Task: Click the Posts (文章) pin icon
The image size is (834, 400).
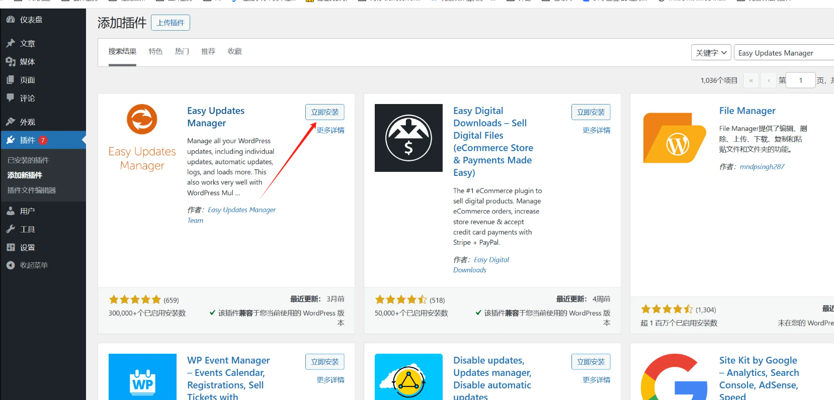Action: tap(11, 43)
